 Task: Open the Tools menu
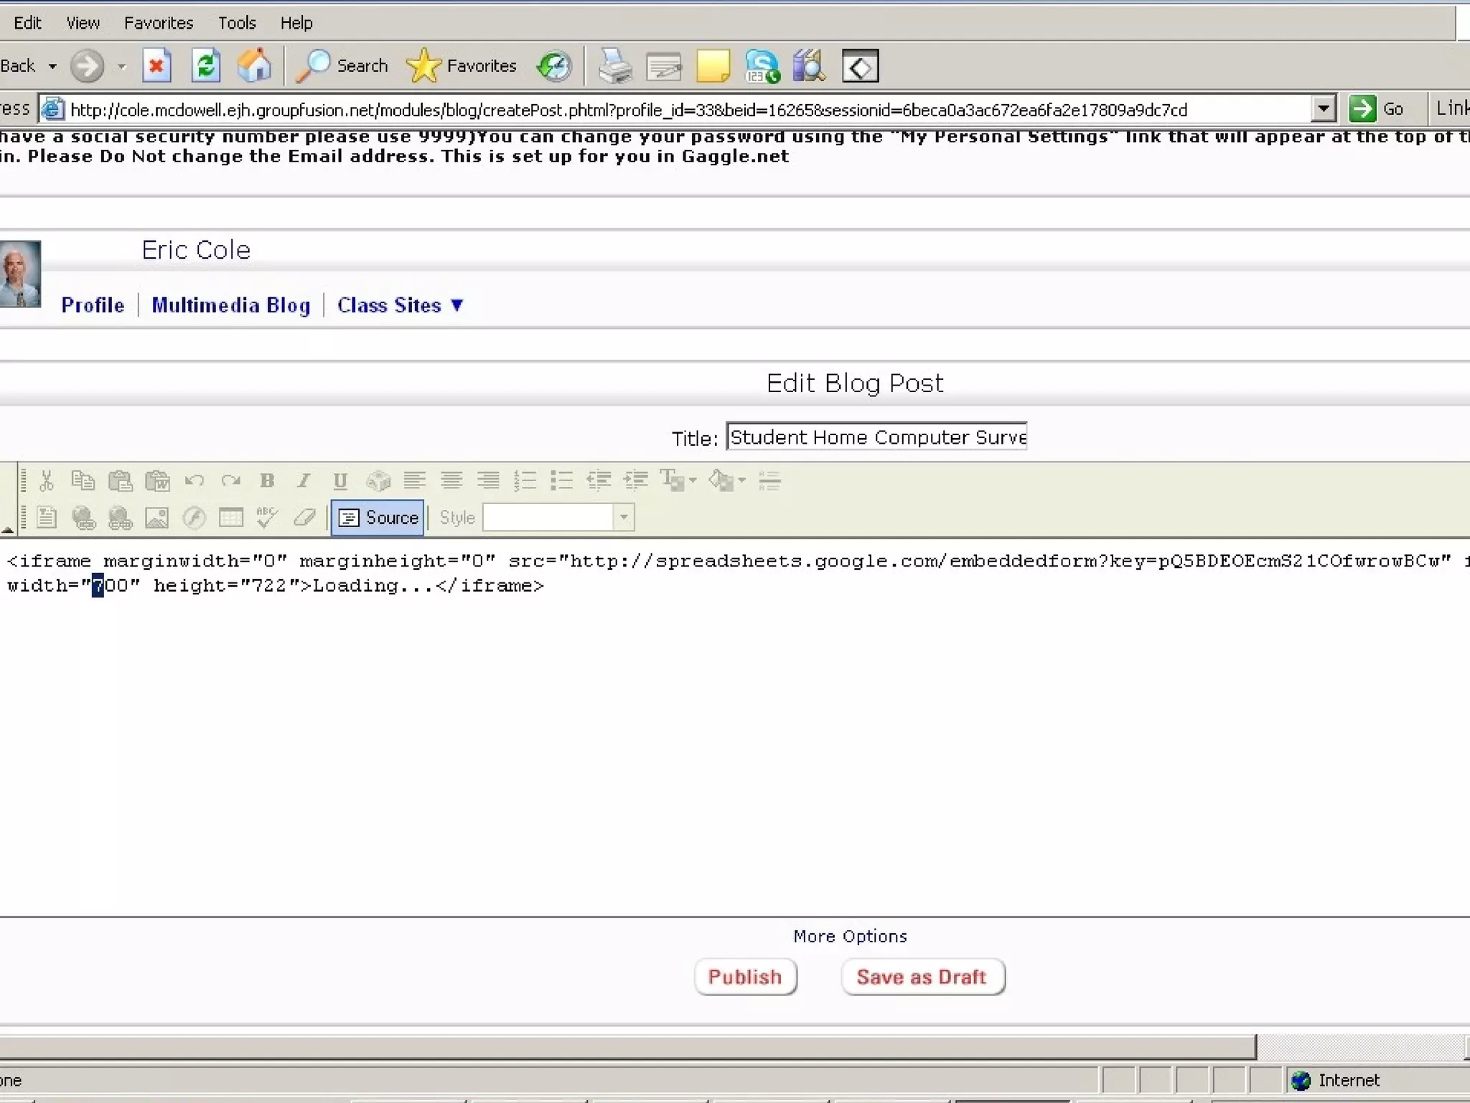(237, 23)
